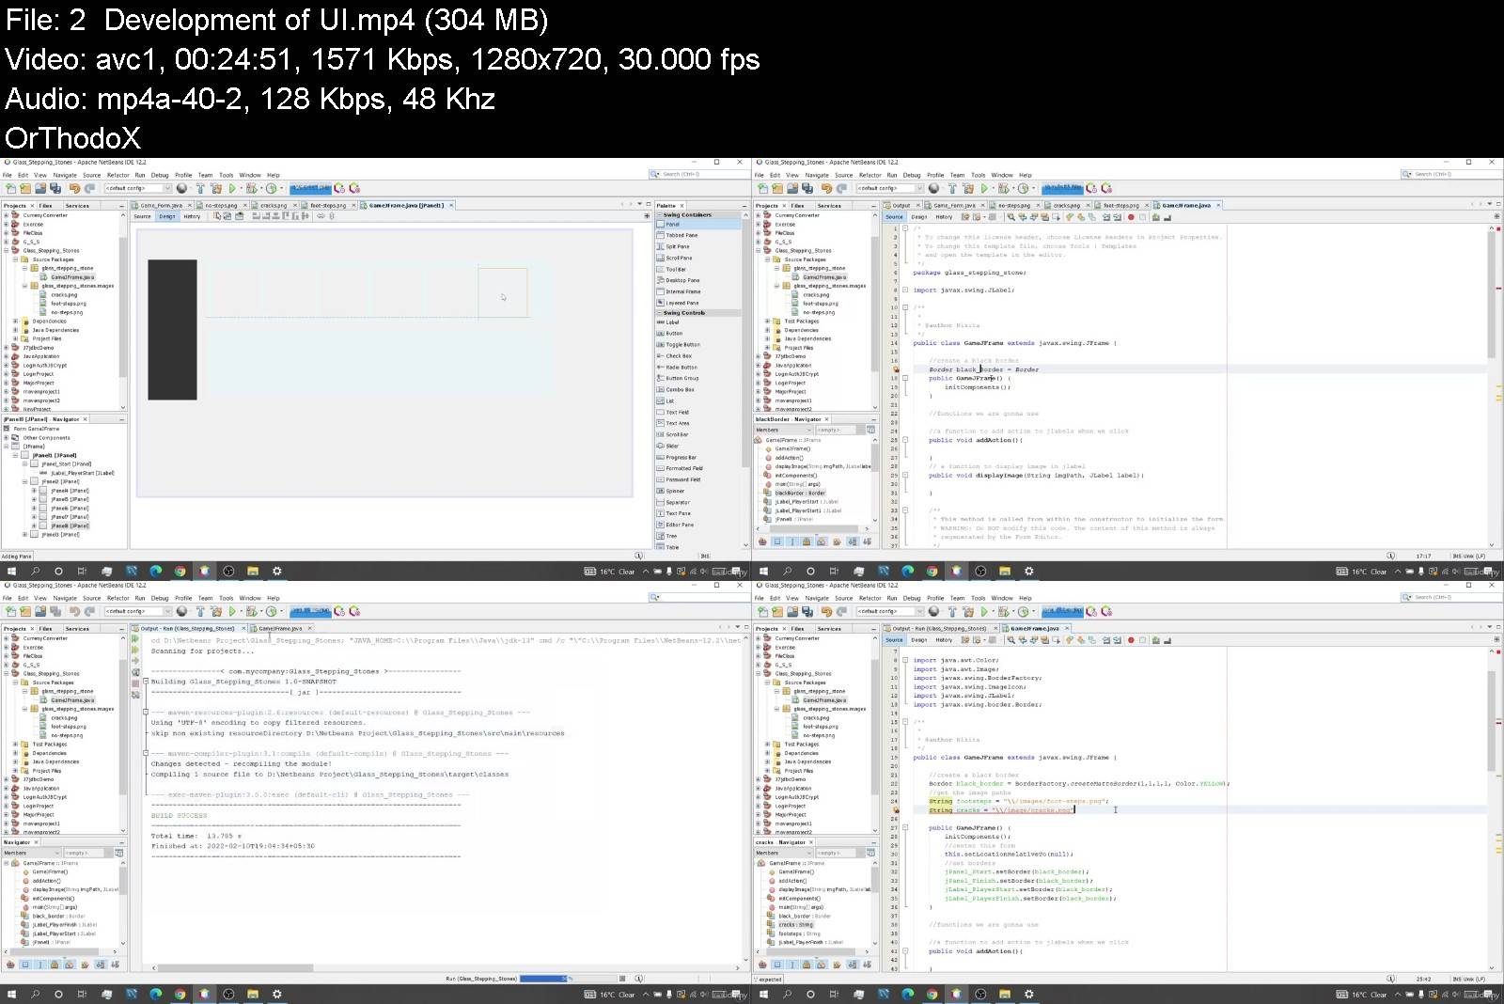Click Save All icon in top-left frame toolbar

point(55,189)
